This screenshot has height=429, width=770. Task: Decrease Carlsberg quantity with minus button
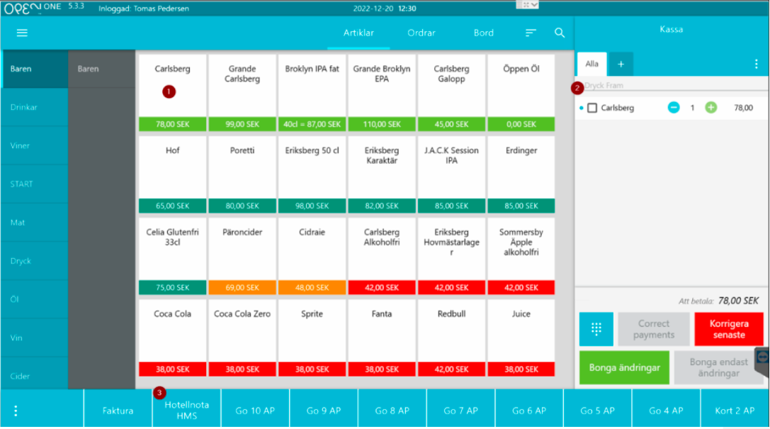tap(674, 108)
